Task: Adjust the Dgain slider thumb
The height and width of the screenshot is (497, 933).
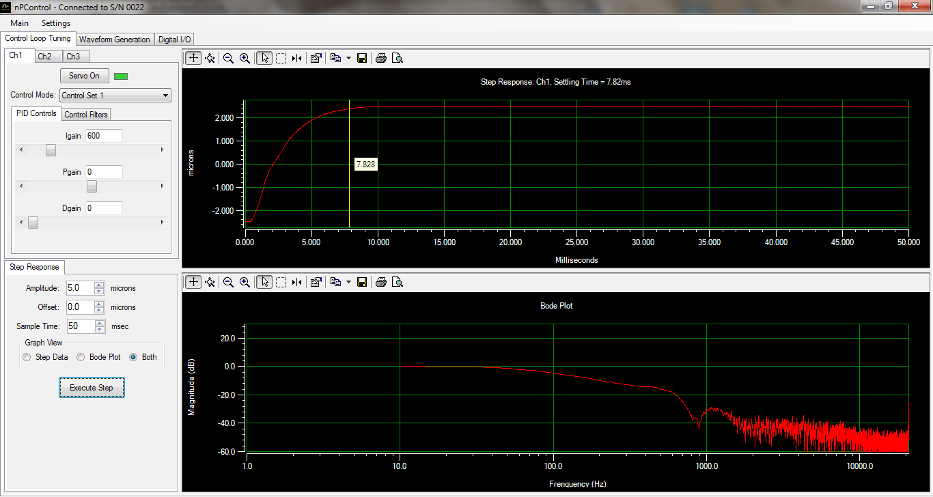Action: (33, 223)
